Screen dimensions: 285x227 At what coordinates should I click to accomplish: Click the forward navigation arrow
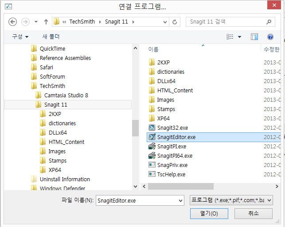25,22
